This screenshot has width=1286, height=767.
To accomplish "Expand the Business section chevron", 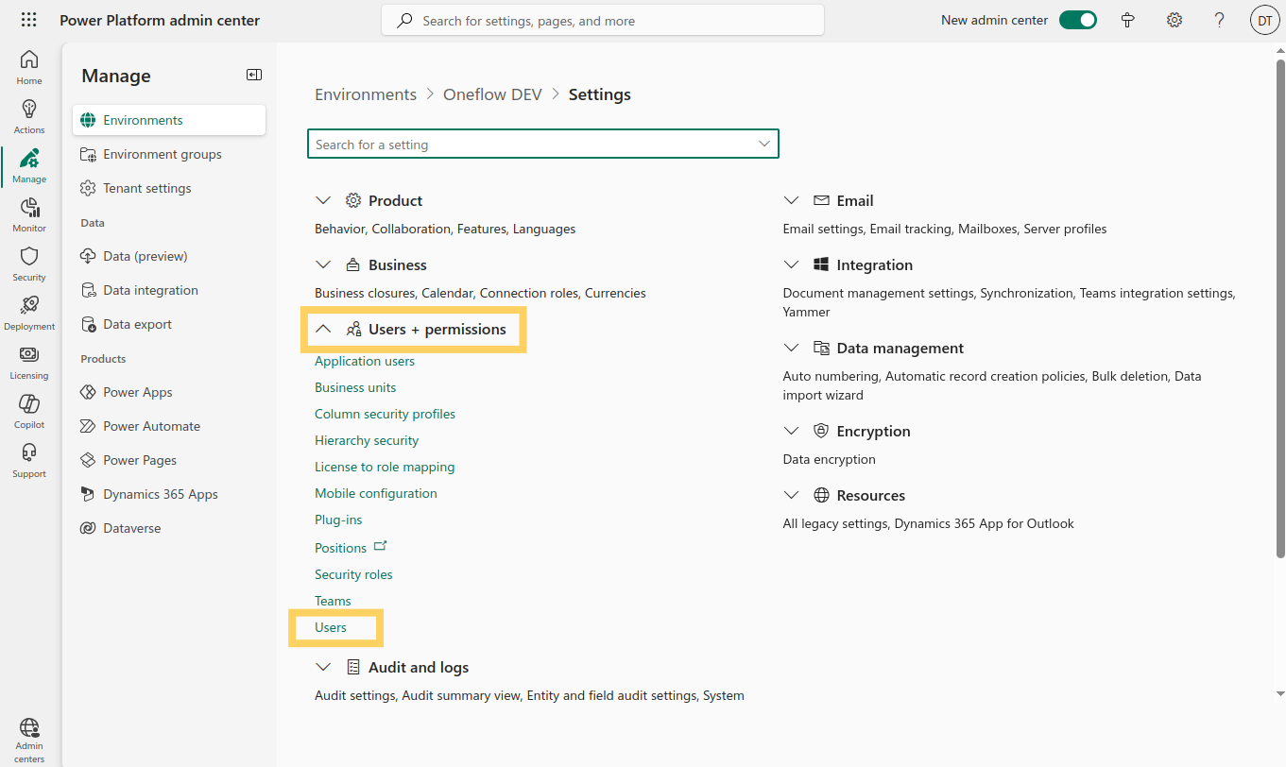I will (323, 264).
